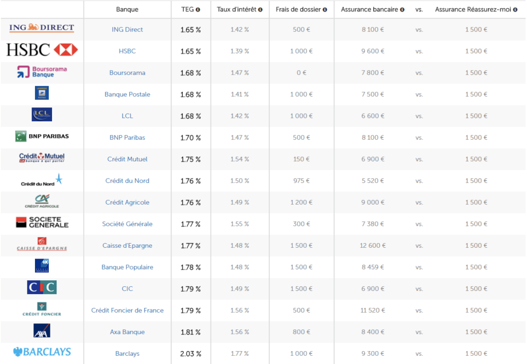Click the ING Direct logo
This screenshot has height=364, width=527.
(42, 28)
